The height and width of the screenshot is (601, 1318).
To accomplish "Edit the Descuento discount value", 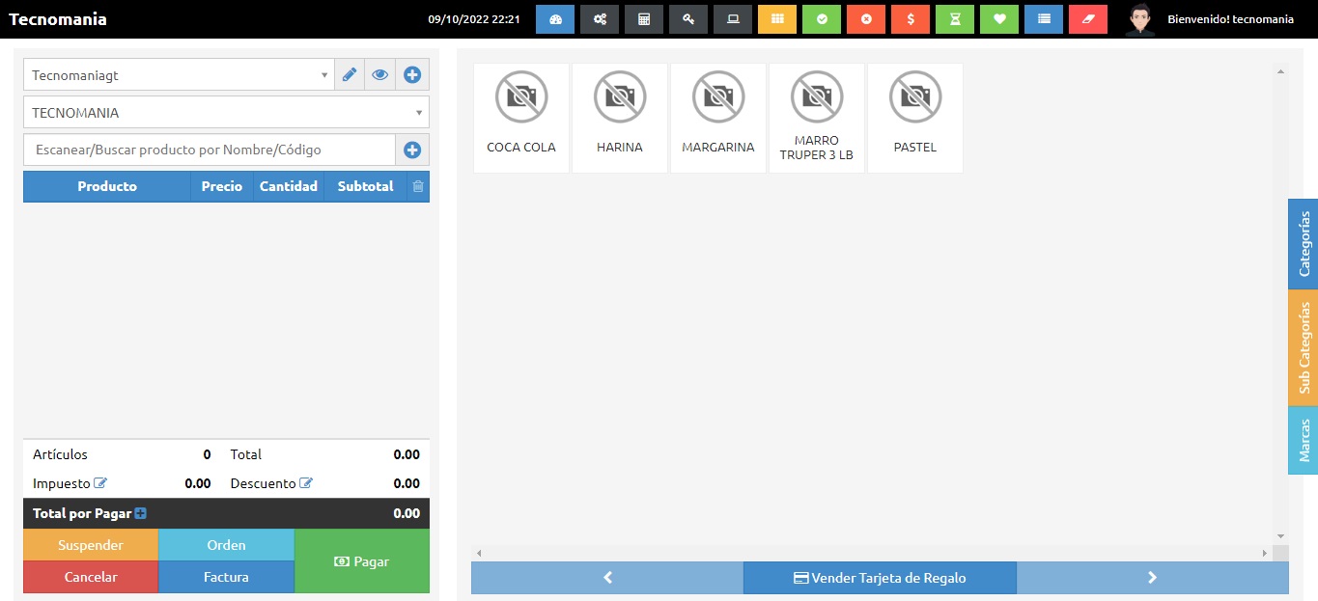I will pos(306,483).
